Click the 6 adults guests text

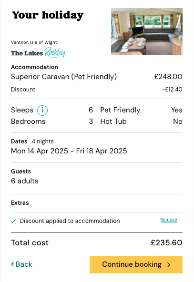point(25,181)
